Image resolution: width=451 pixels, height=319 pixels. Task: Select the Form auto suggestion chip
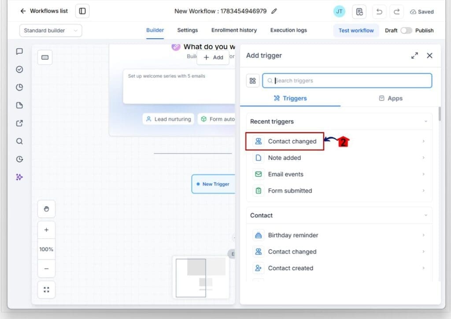[x=216, y=119]
